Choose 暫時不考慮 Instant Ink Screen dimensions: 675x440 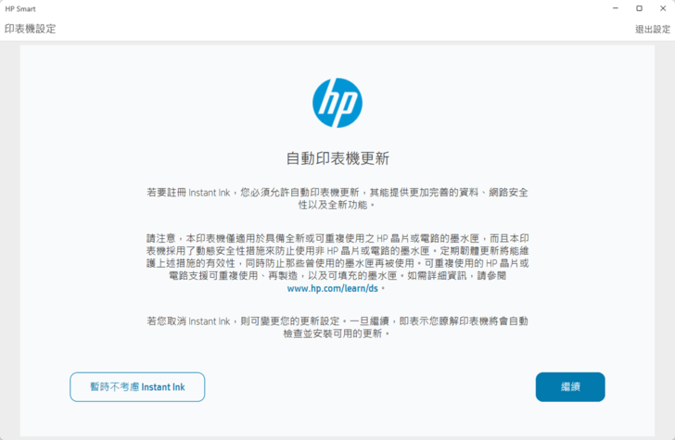[x=137, y=386]
